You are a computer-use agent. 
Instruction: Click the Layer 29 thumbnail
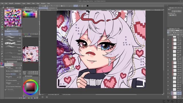point(175,70)
